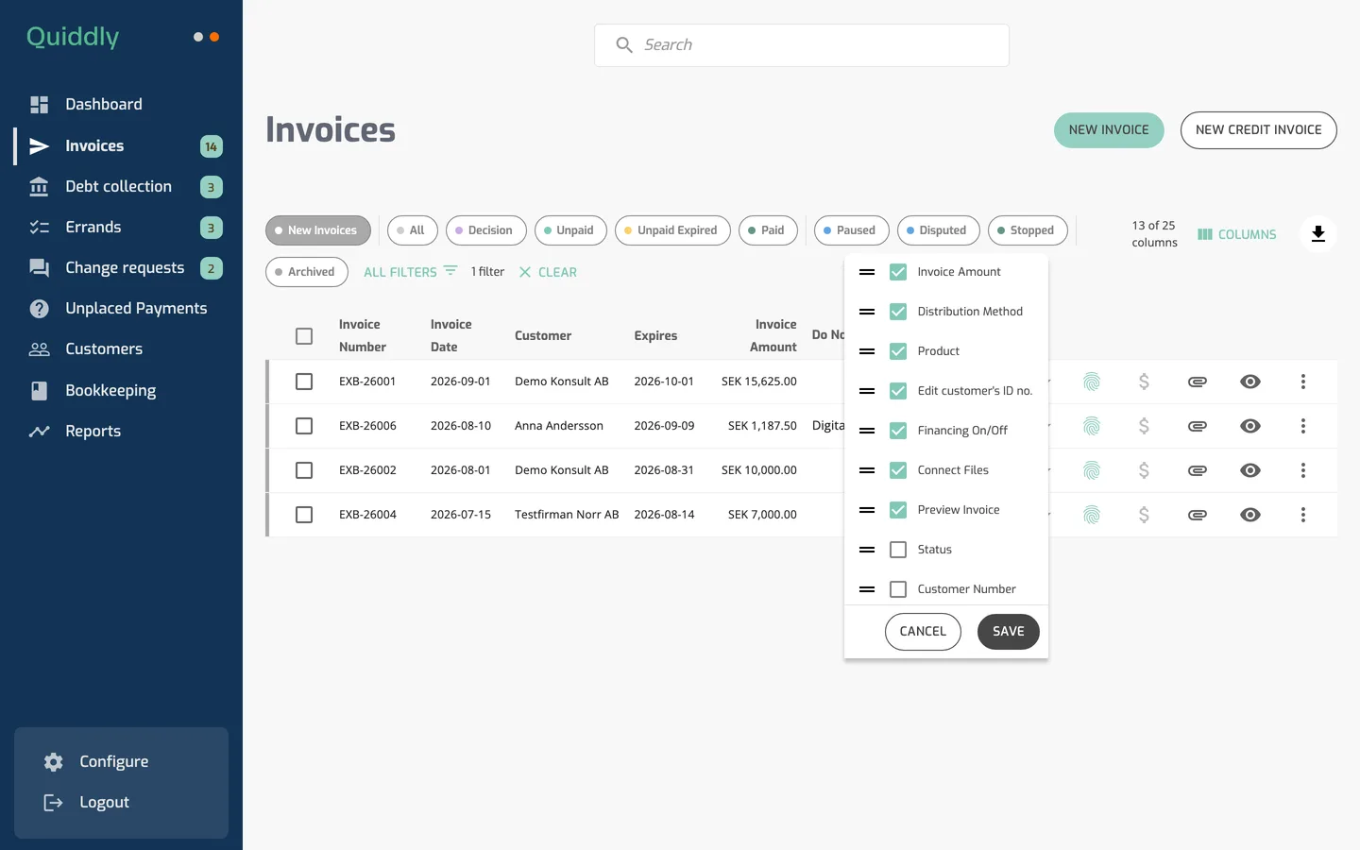
Task: Grab the drag handle beside Invoice Amount
Action: click(867, 272)
